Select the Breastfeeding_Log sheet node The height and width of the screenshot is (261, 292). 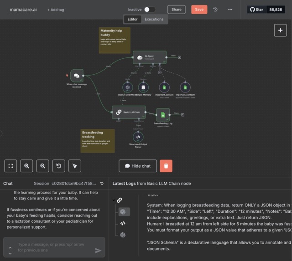click(x=163, y=115)
